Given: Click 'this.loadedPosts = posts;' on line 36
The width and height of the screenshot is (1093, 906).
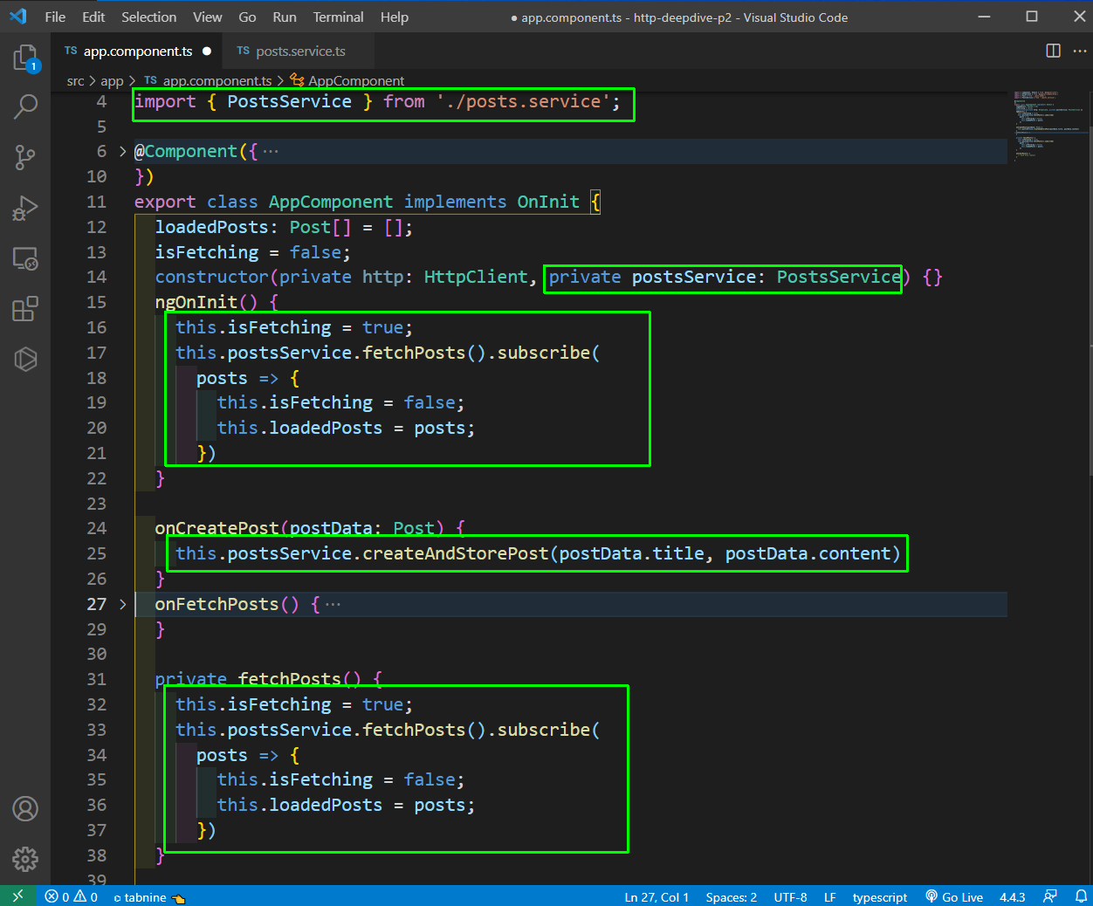Looking at the screenshot, I should (x=346, y=805).
